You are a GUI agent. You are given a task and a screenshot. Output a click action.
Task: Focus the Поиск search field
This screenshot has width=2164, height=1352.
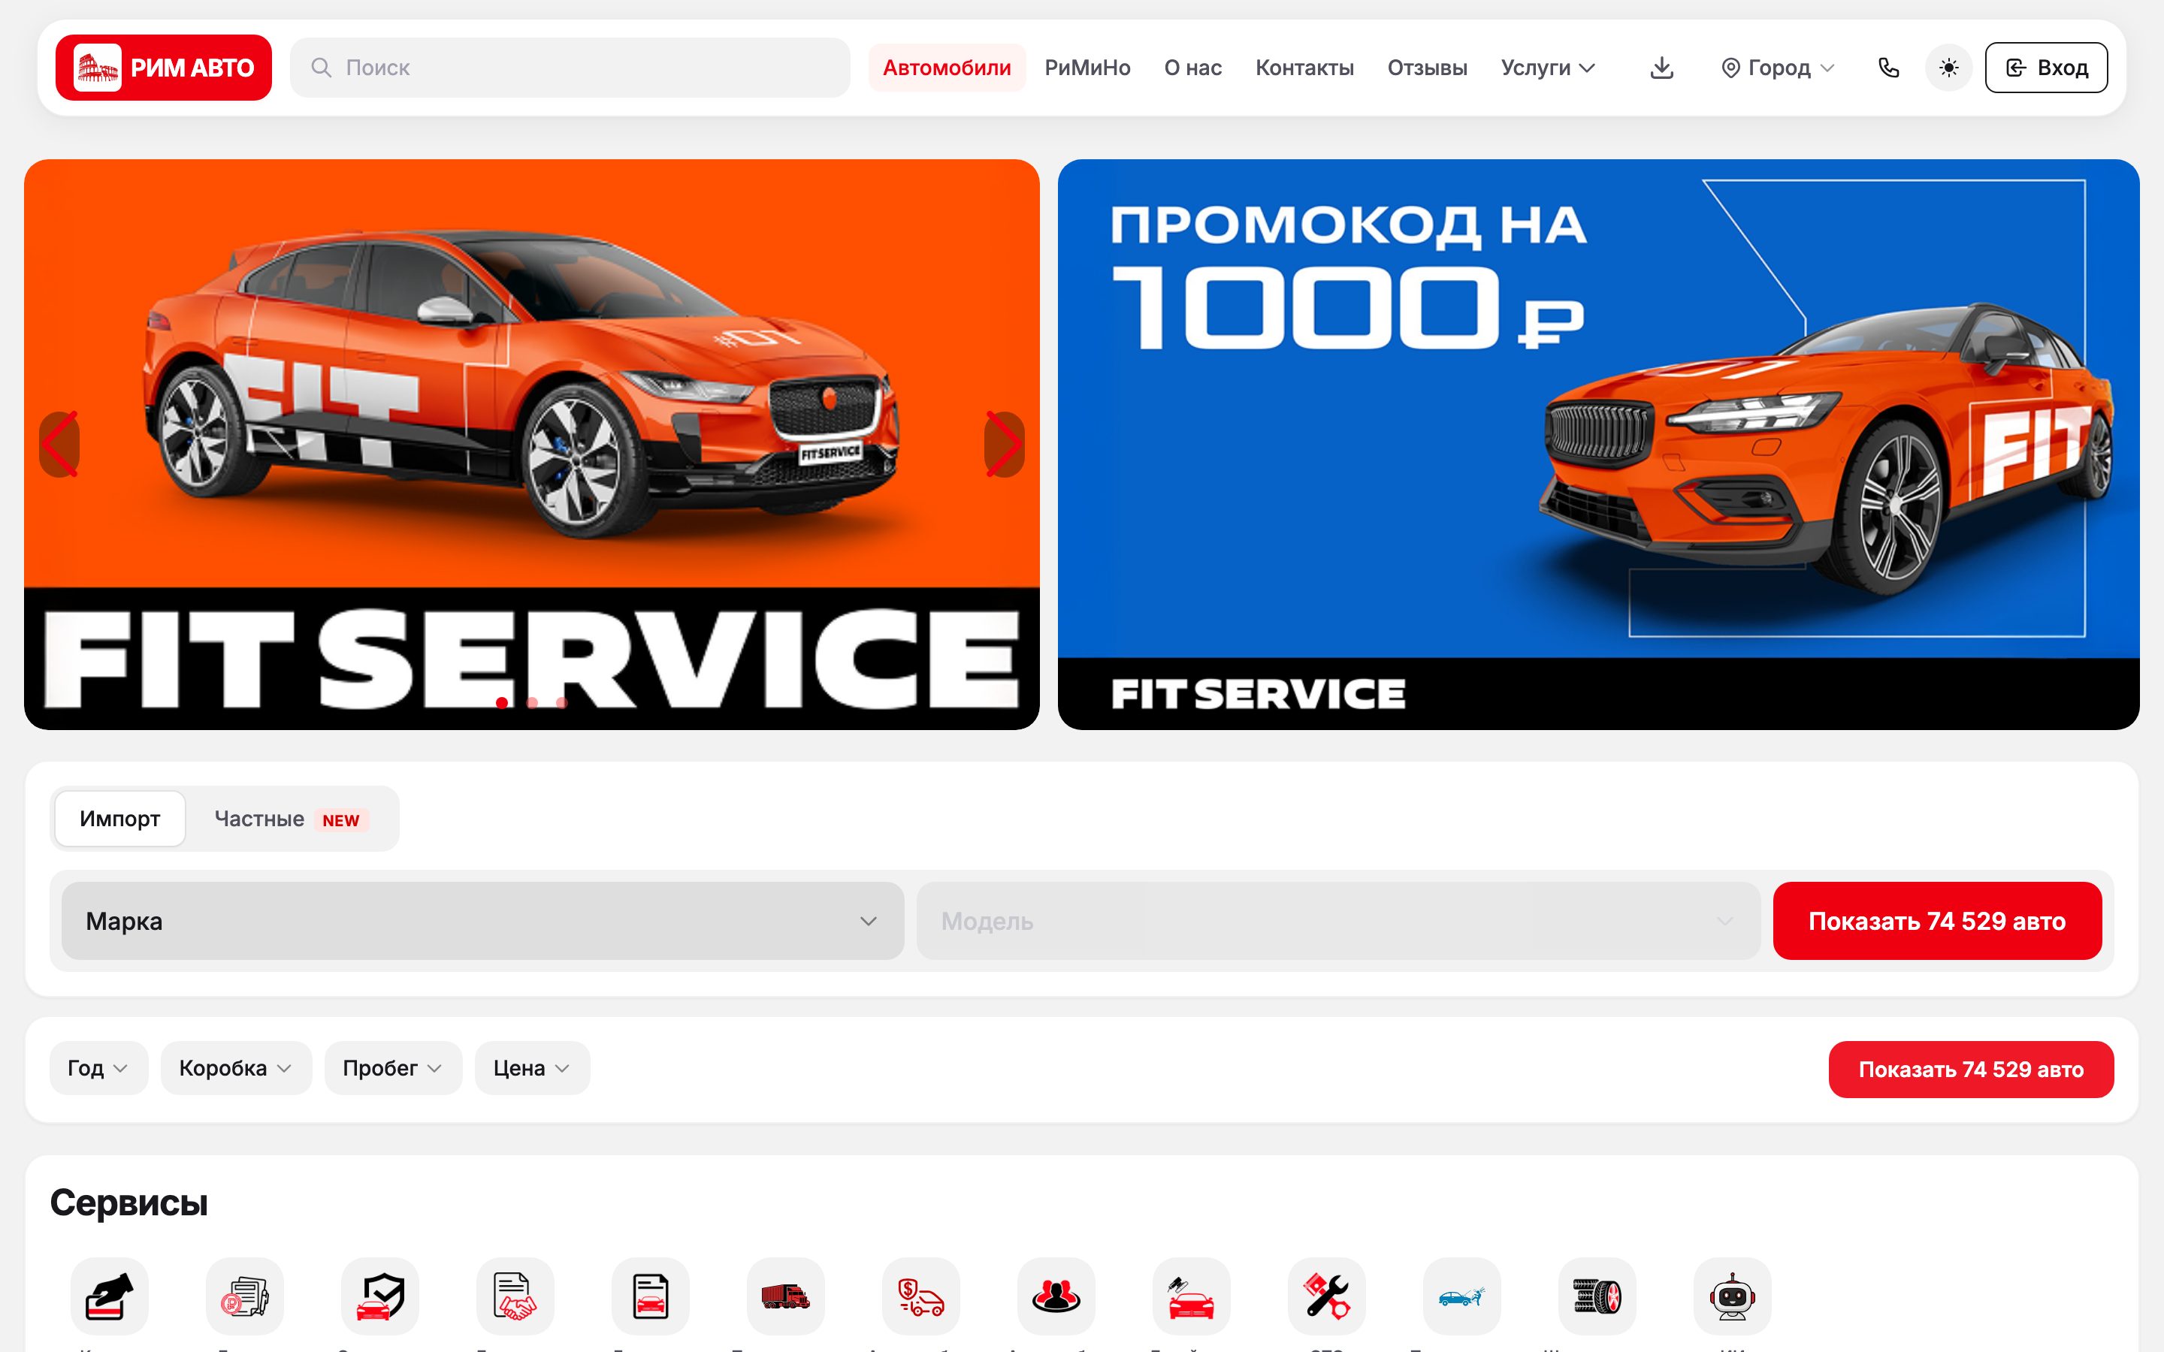click(570, 68)
